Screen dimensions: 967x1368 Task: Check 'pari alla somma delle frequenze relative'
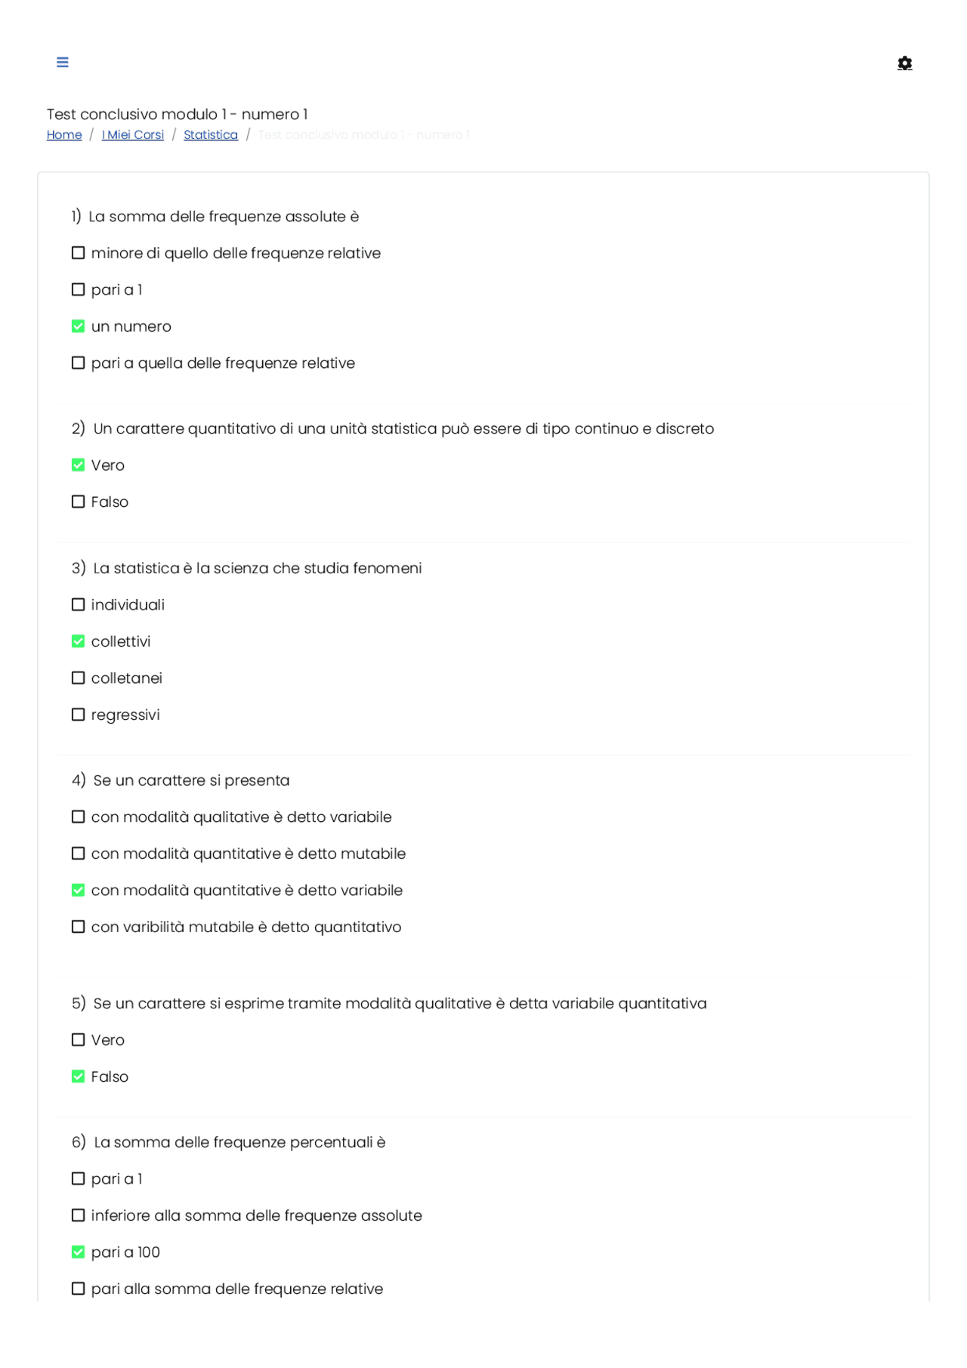[78, 1288]
